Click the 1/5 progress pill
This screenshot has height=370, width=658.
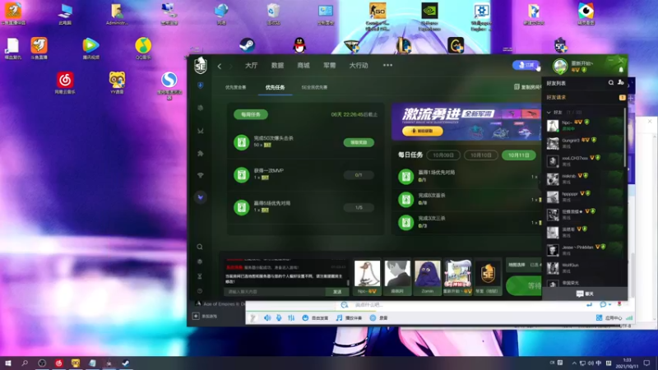pos(359,208)
